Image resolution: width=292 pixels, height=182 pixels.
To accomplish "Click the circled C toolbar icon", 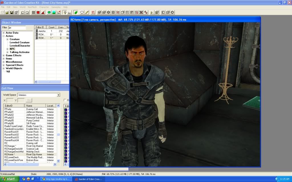I will click(173, 13).
